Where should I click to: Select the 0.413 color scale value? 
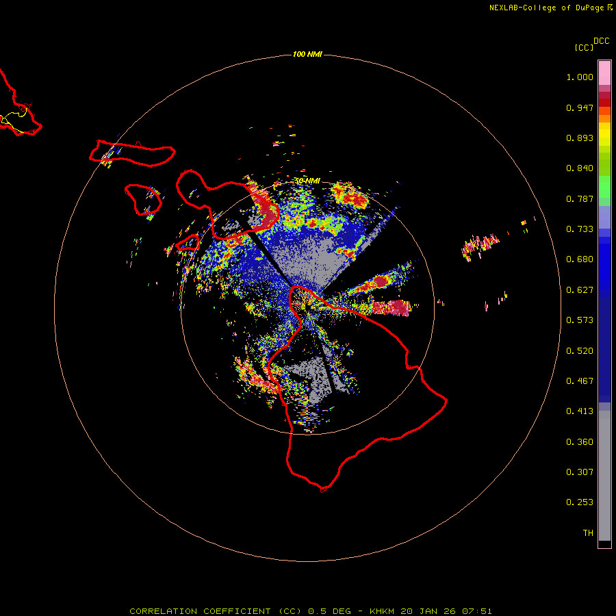coord(580,411)
